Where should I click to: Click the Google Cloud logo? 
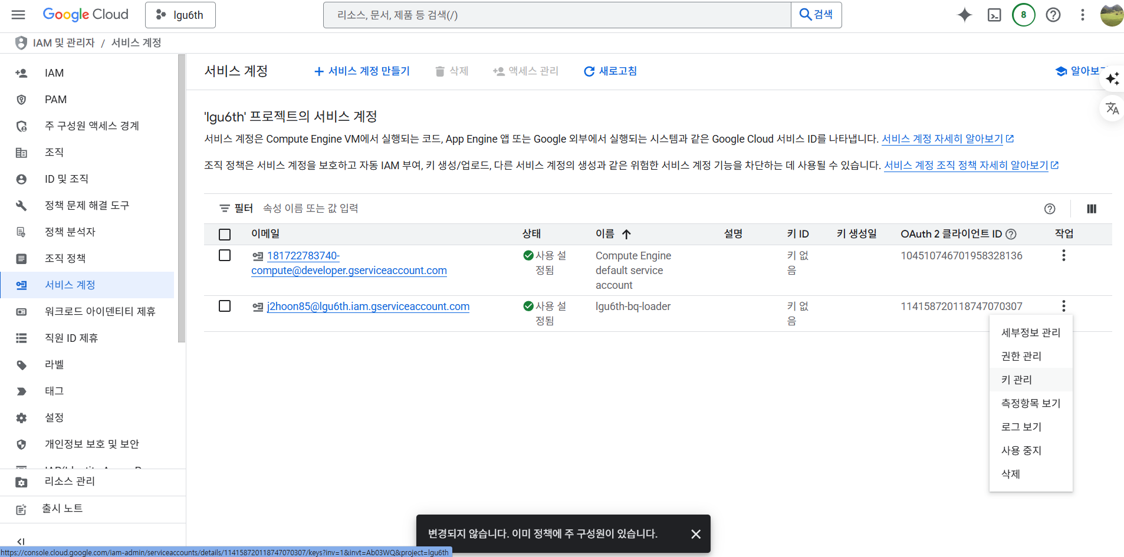coord(86,15)
